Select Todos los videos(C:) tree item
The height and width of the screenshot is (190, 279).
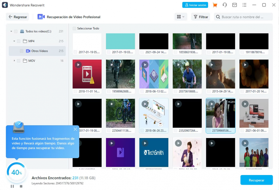38,31
